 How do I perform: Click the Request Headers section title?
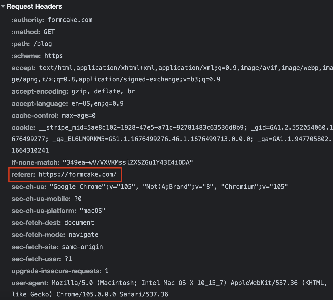(x=34, y=7)
